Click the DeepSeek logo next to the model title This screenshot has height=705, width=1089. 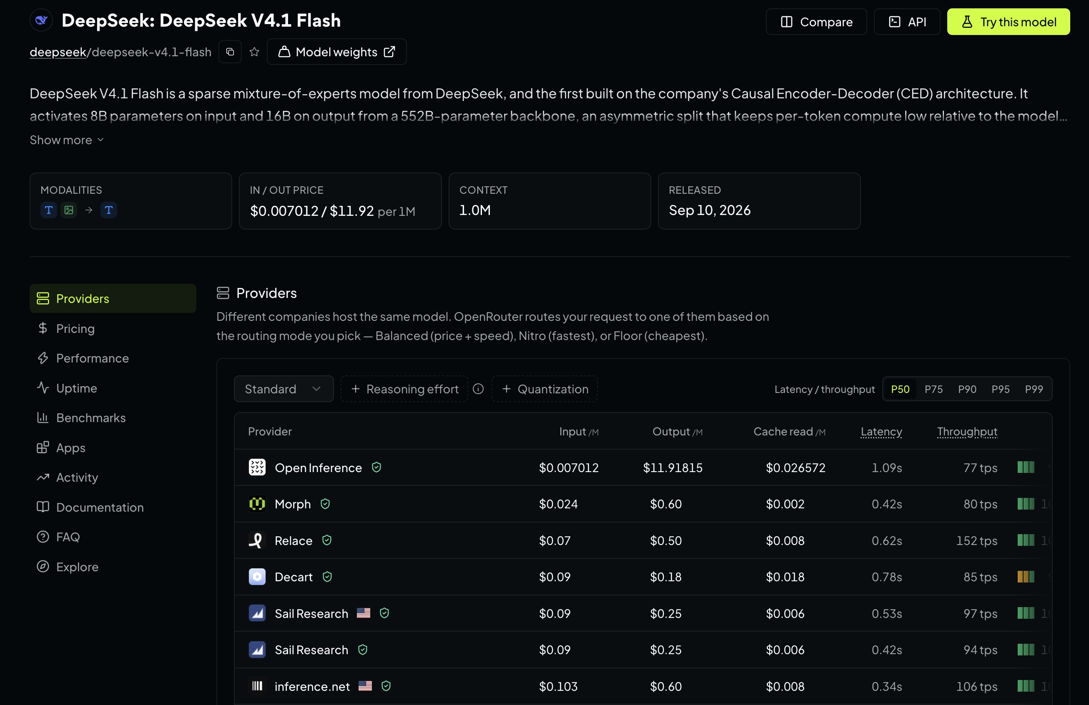click(42, 20)
